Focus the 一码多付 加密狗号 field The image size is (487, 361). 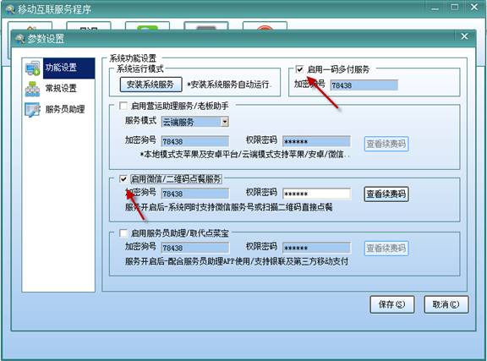(364, 85)
